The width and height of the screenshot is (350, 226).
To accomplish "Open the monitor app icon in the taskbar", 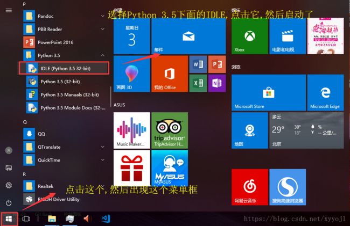I will [70, 219].
